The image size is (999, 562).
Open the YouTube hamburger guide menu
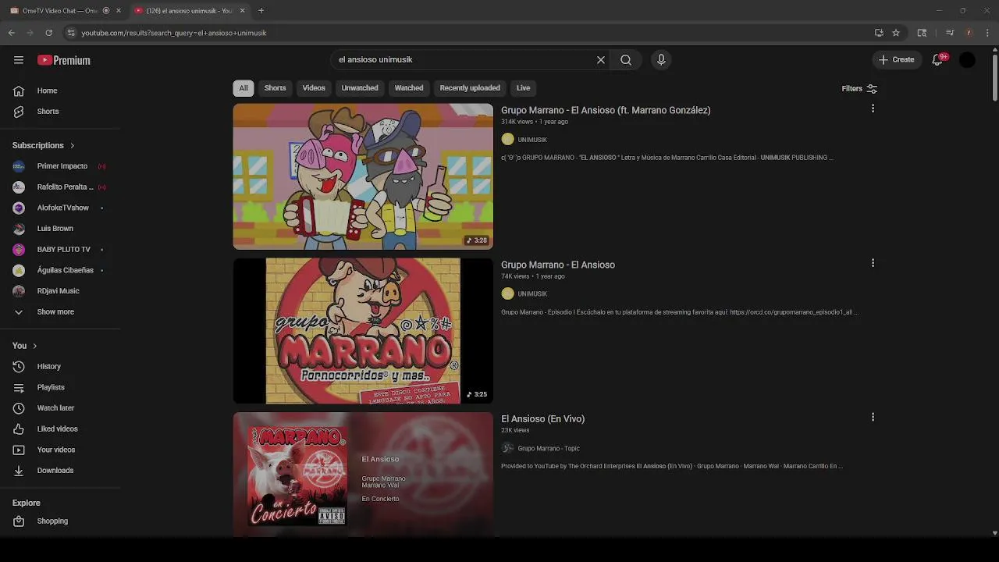pyautogui.click(x=19, y=60)
